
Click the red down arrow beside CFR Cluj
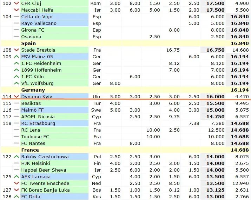click(16, 3)
